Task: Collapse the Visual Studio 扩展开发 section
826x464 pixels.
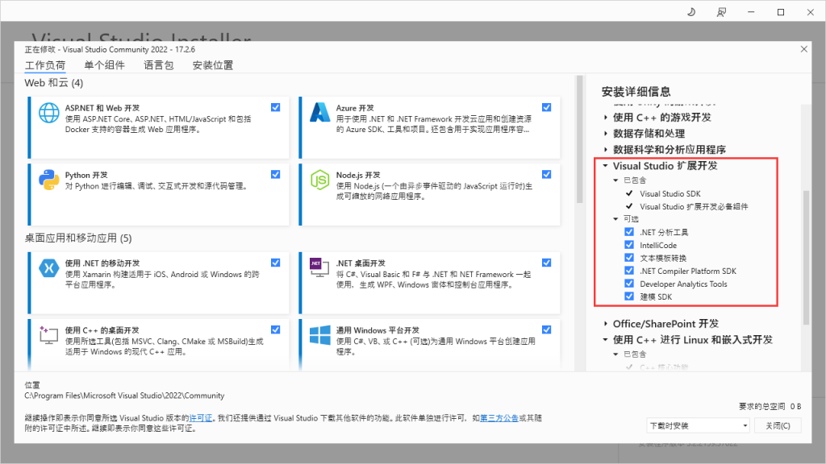Action: (x=606, y=166)
